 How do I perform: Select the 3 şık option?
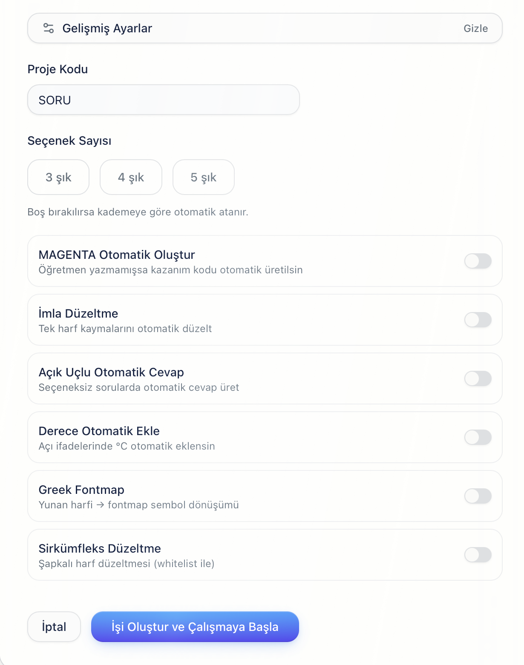point(58,177)
